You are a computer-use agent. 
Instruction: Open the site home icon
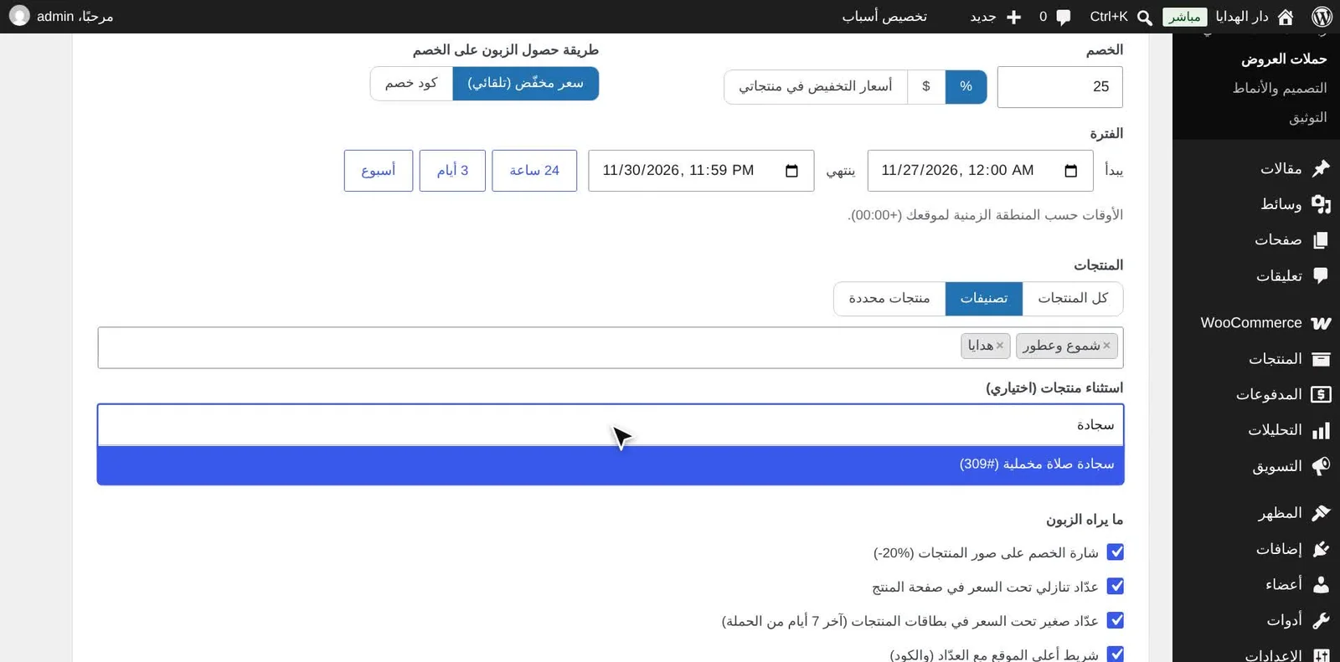tap(1286, 17)
